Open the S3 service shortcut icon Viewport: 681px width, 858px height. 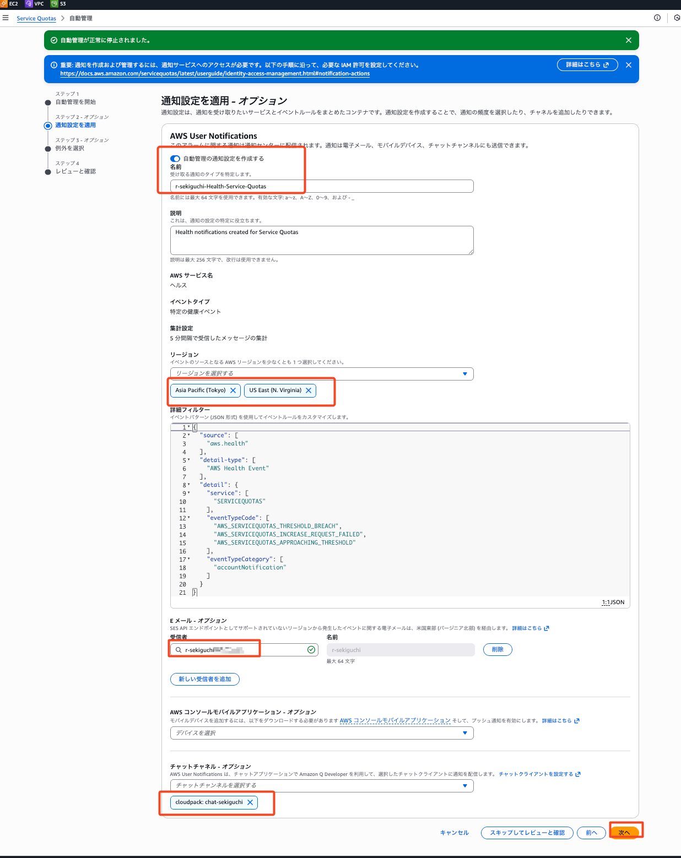point(54,4)
